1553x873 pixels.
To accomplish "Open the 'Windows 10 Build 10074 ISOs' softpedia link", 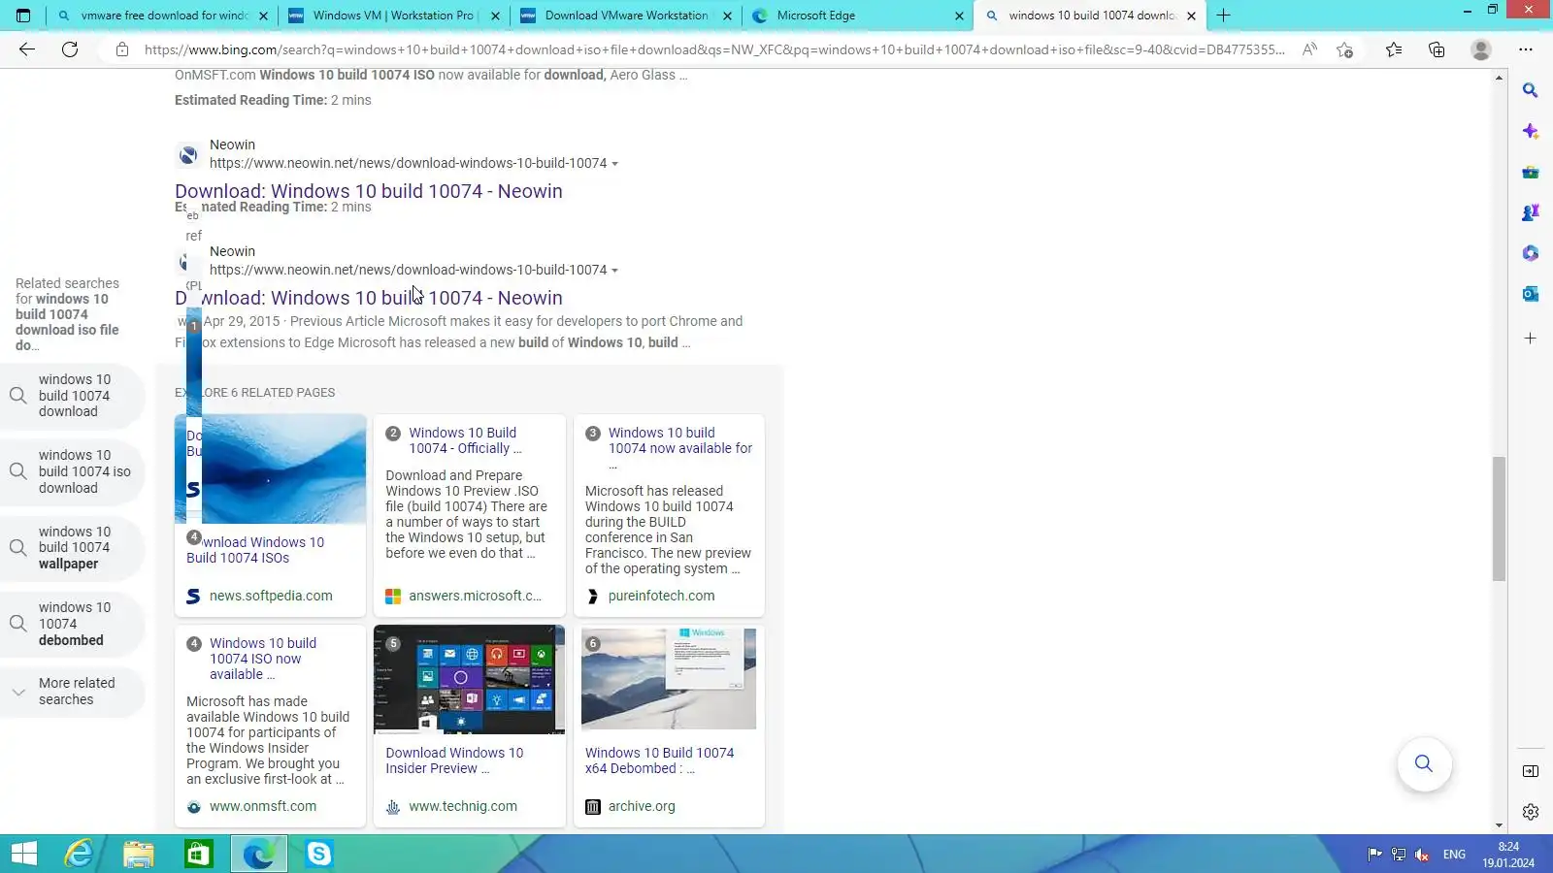I will tap(255, 550).
